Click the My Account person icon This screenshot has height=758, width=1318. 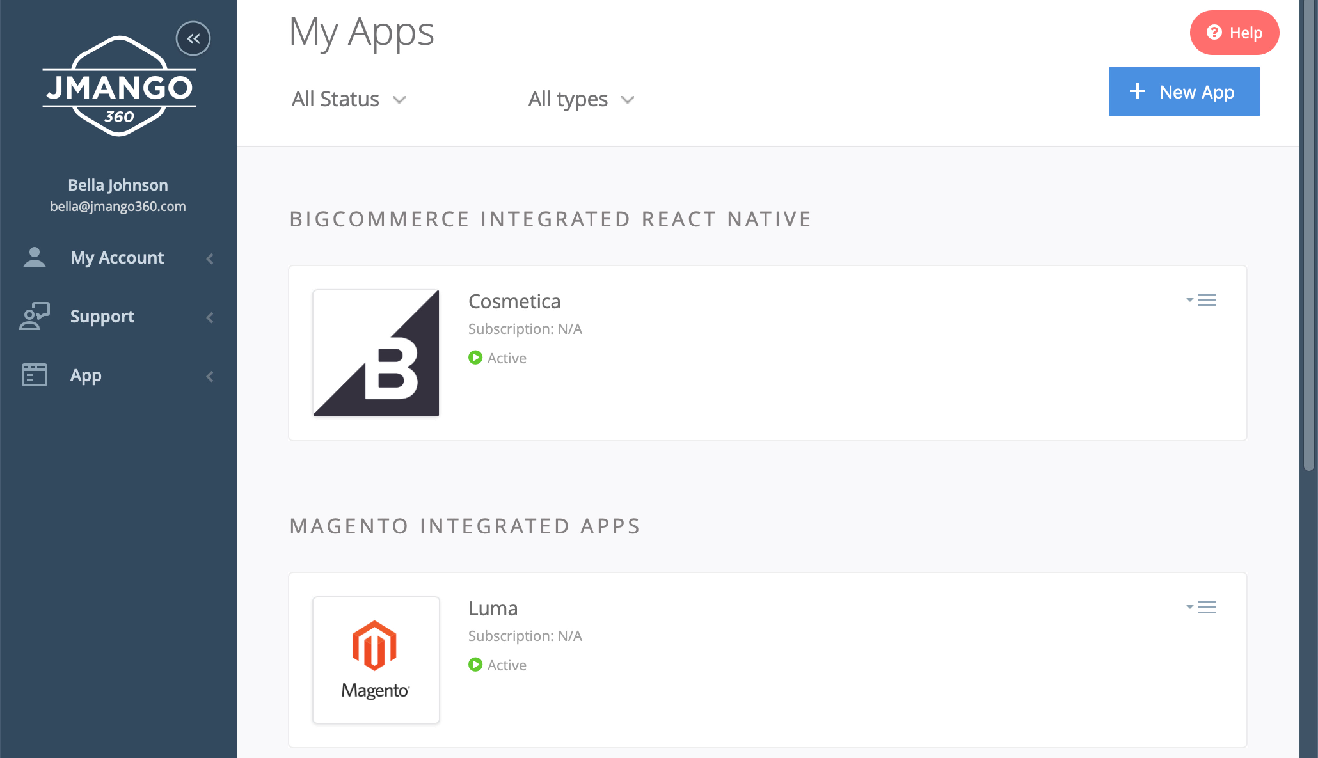pyautogui.click(x=35, y=257)
